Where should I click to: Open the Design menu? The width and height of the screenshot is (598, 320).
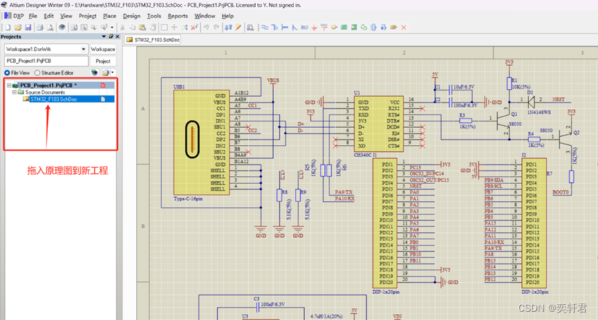tap(131, 16)
